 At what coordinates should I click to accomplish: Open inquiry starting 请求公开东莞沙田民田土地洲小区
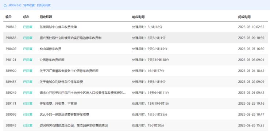(x=83, y=93)
